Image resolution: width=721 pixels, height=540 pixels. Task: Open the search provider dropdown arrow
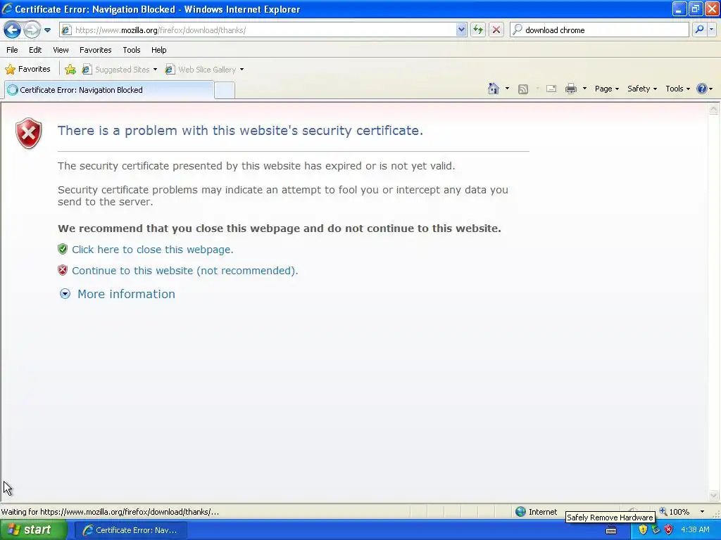point(712,30)
